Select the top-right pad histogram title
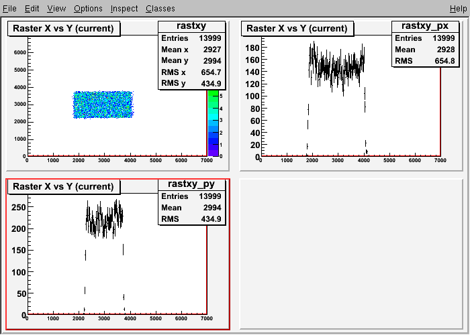The width and height of the screenshot is (470, 335). pyautogui.click(x=297, y=28)
